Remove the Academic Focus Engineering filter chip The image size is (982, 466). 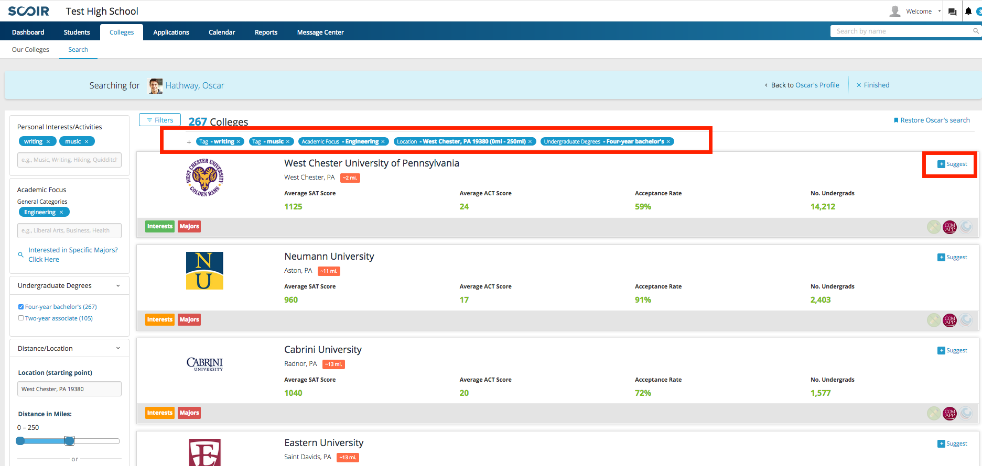383,141
